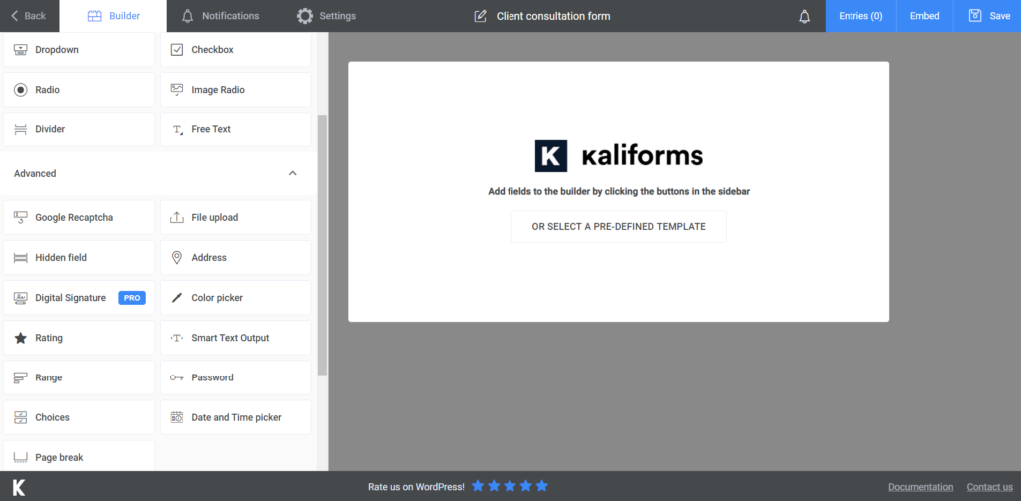Image resolution: width=1021 pixels, height=501 pixels.
Task: Click the first rating star in footer
Action: (x=478, y=486)
